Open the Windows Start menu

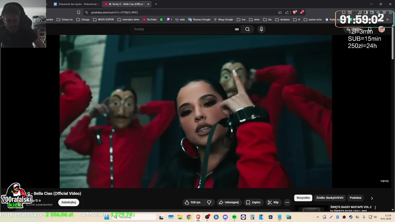[107, 217]
